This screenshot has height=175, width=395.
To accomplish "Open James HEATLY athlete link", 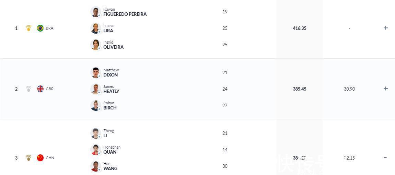I will 111,89.
